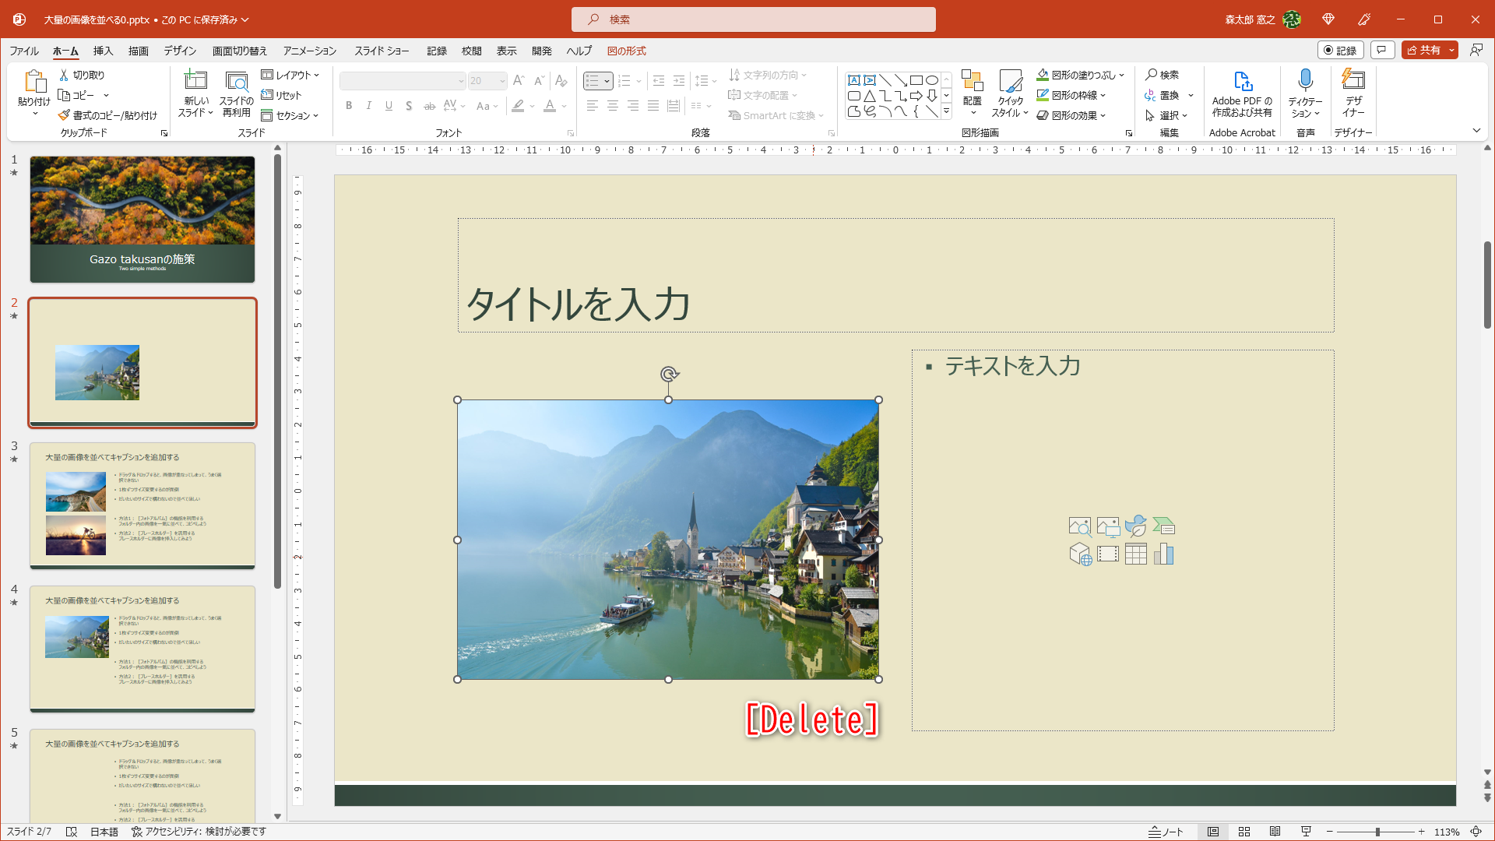Open the font size dropdown
The width and height of the screenshot is (1495, 841).
coord(501,81)
